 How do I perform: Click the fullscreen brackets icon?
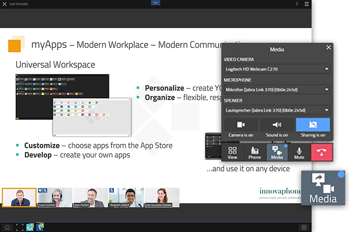pyautogui.click(x=19, y=227)
